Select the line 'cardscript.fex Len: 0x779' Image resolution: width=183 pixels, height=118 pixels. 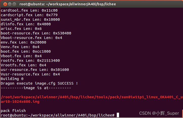pos(29,15)
